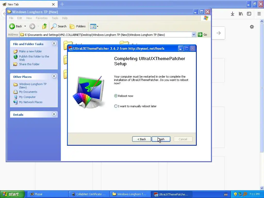Open My Computer in Other Places
264x198 pixels.
pyautogui.click(x=27, y=97)
